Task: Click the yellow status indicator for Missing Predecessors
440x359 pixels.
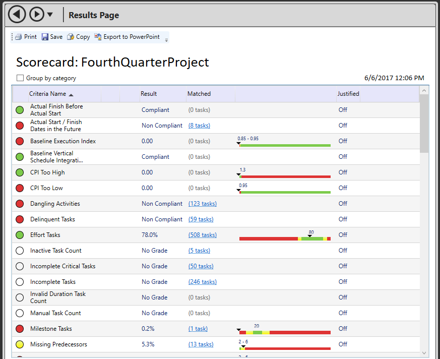Action: tap(20, 344)
